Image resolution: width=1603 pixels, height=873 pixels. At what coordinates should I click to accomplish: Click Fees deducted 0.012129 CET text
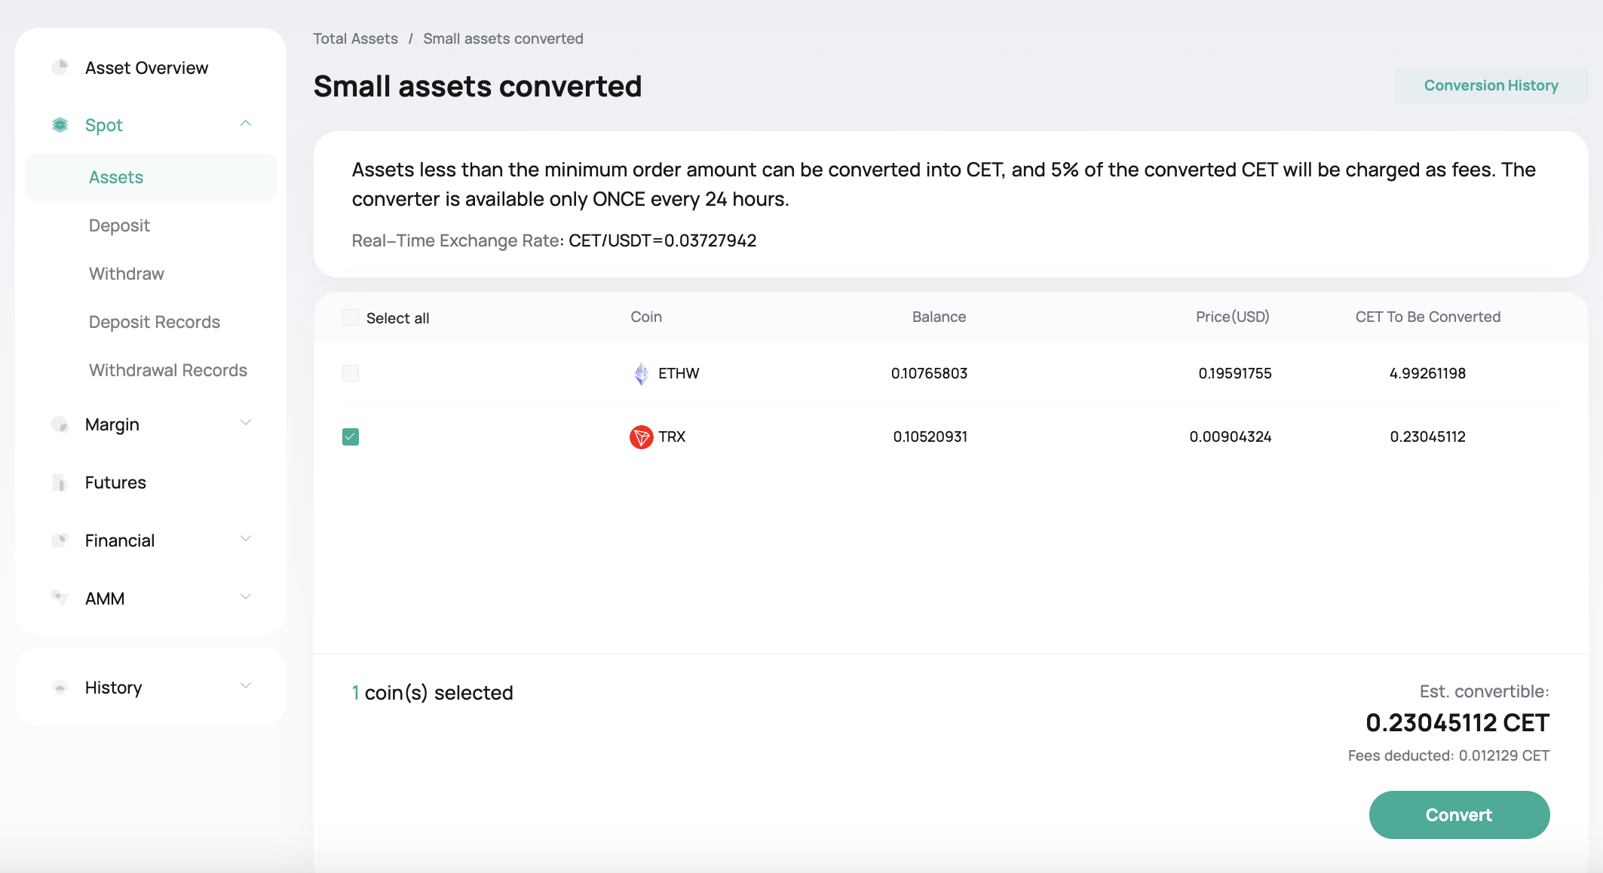click(1448, 755)
